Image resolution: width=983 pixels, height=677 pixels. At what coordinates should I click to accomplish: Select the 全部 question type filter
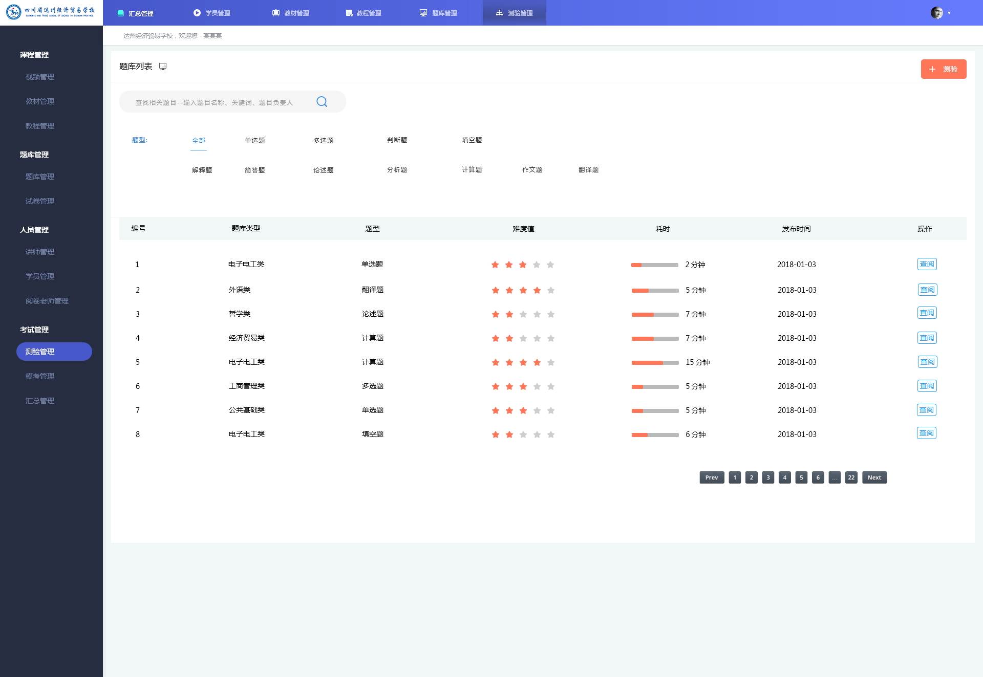coord(199,140)
